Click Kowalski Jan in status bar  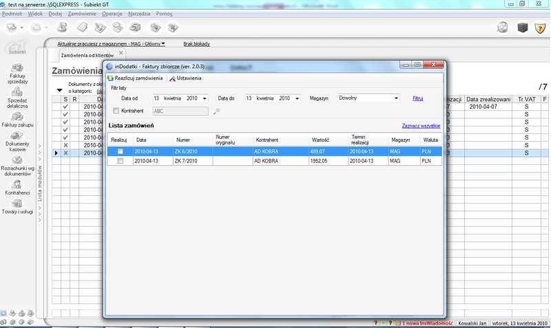pos(472,323)
